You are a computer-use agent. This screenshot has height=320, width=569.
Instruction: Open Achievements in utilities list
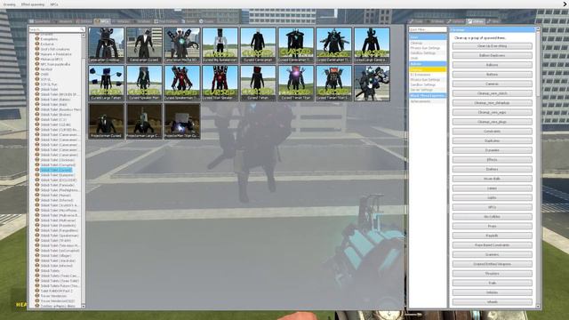pos(421,101)
